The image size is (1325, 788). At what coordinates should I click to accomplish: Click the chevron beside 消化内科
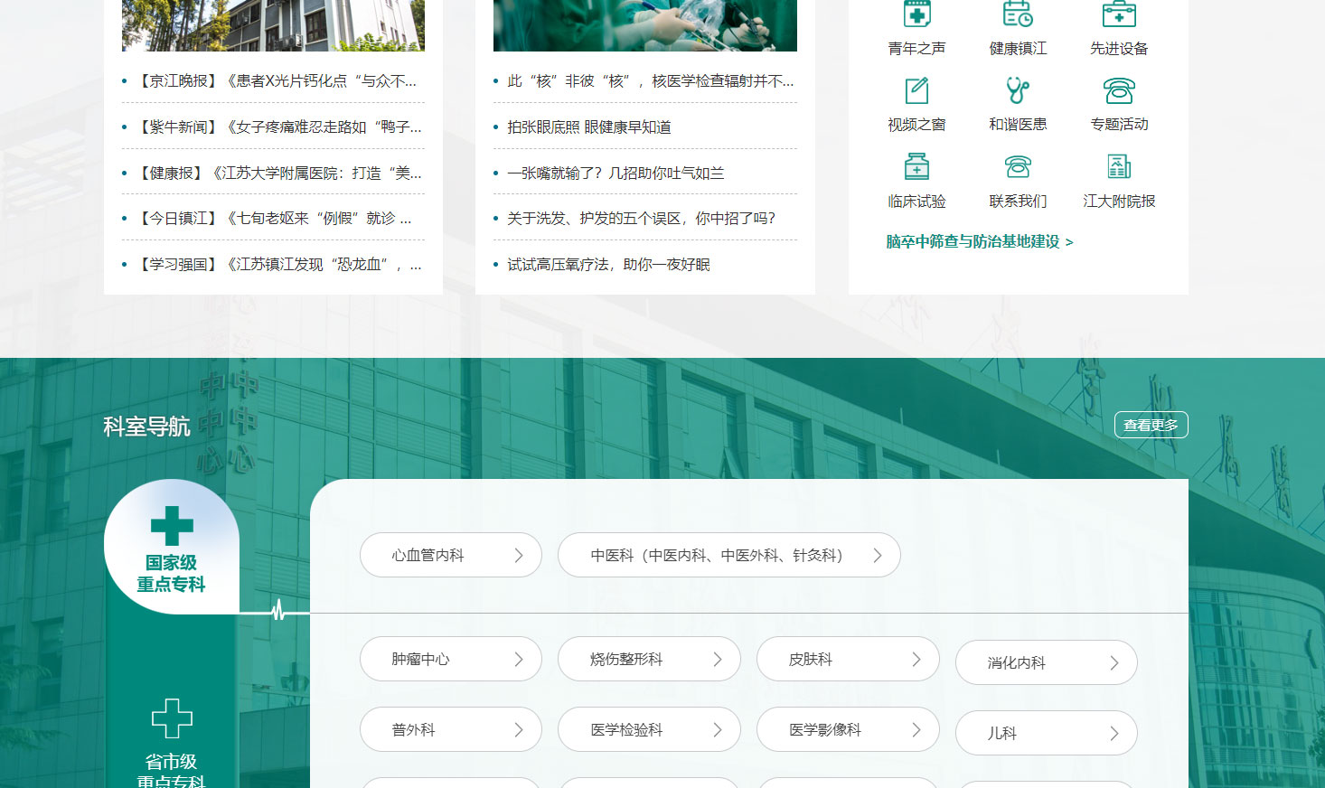[1114, 662]
